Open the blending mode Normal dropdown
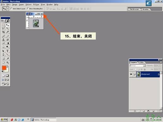The height and width of the screenshot is (122, 163). pos(138,66)
